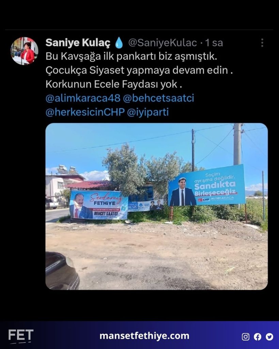Click the water drop emoji beside the name

(119, 43)
